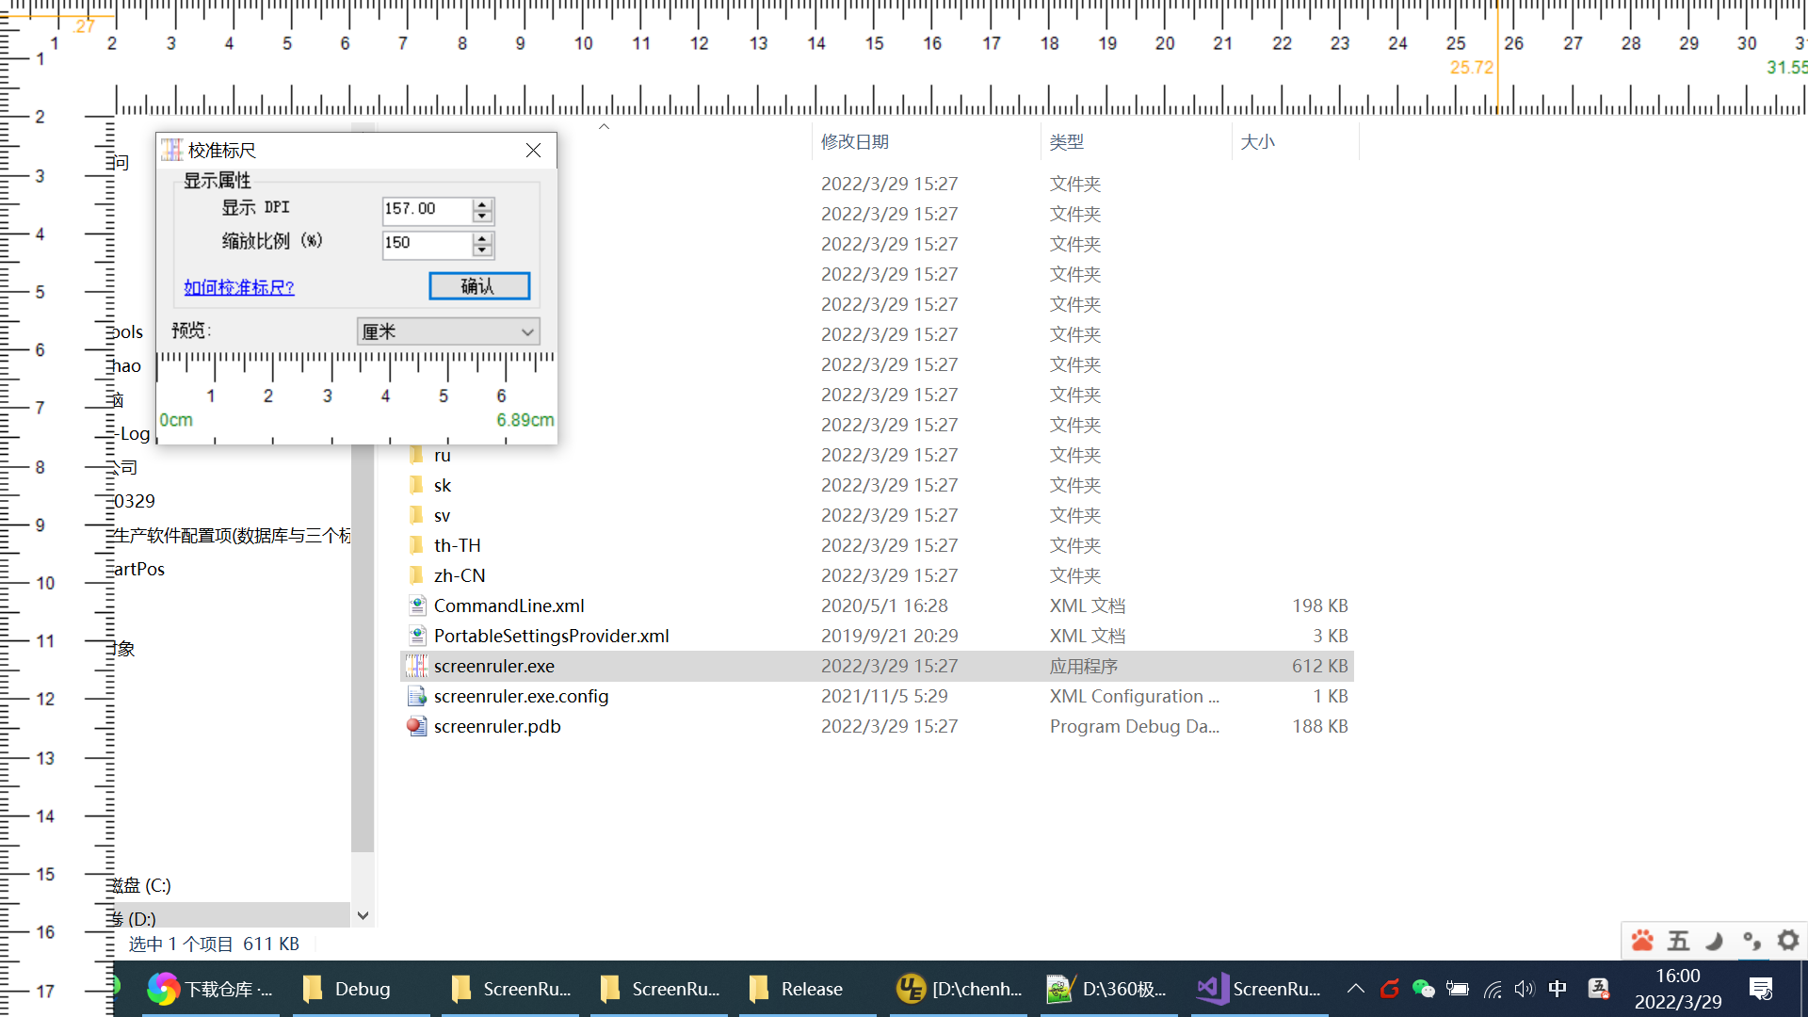This screenshot has width=1808, height=1017.
Task: Toggle night mode via the moon icon
Action: [x=1714, y=941]
